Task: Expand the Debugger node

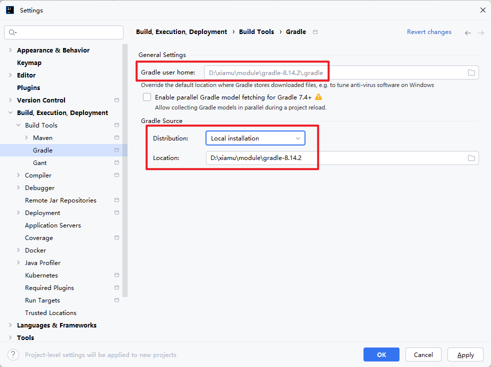Action: pos(18,188)
